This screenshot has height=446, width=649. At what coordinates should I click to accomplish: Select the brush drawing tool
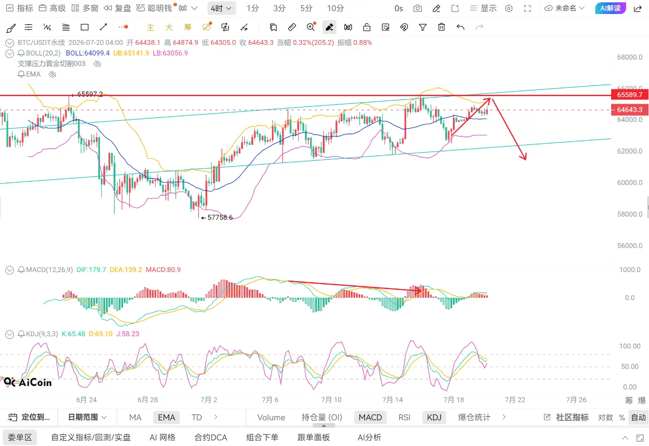10,28
